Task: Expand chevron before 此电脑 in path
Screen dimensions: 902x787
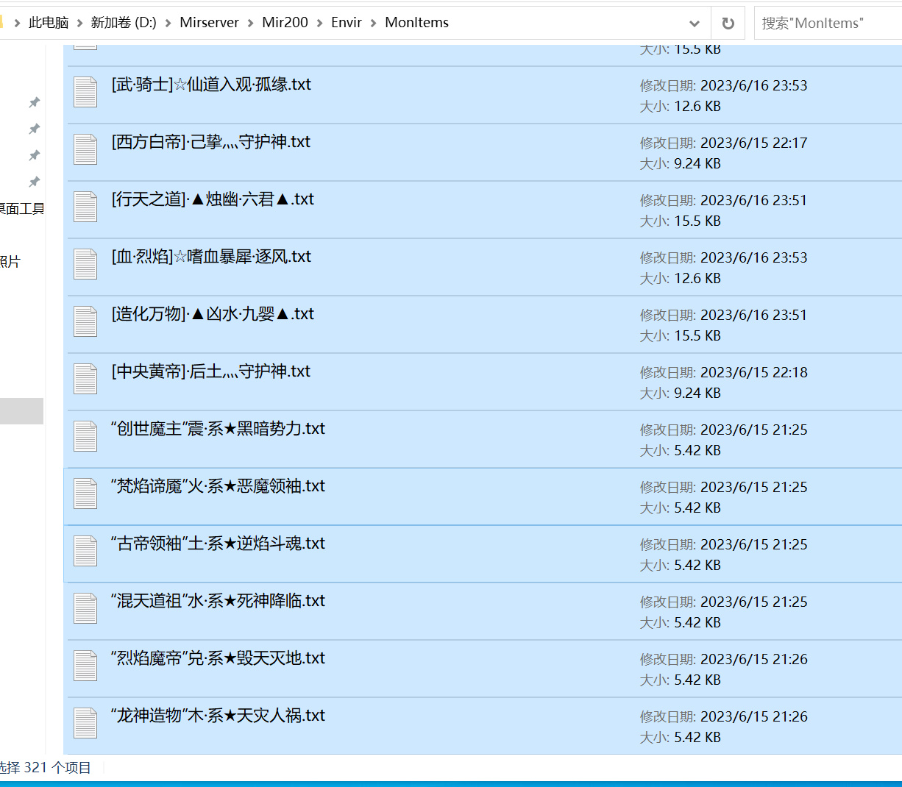Action: tap(18, 23)
